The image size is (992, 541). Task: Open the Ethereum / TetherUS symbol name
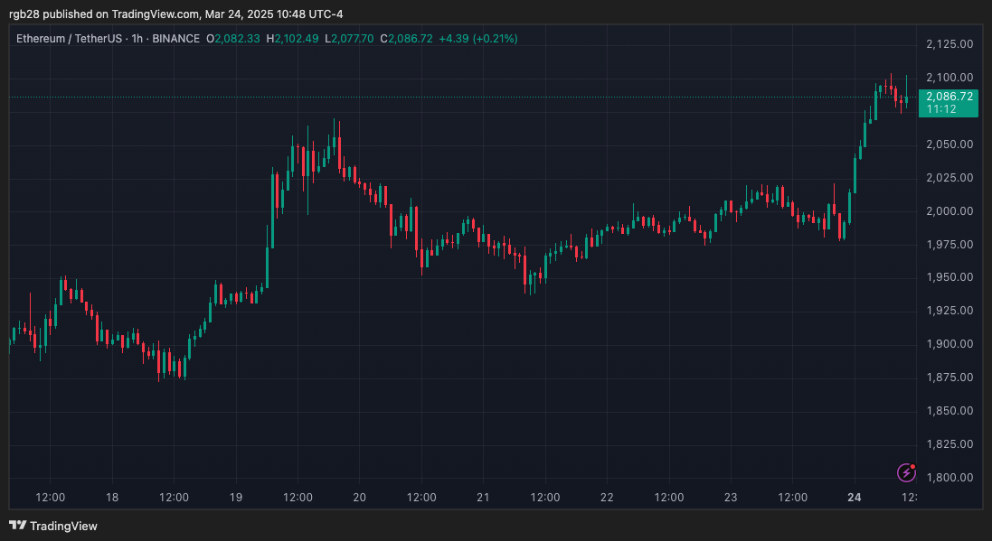(x=71, y=39)
